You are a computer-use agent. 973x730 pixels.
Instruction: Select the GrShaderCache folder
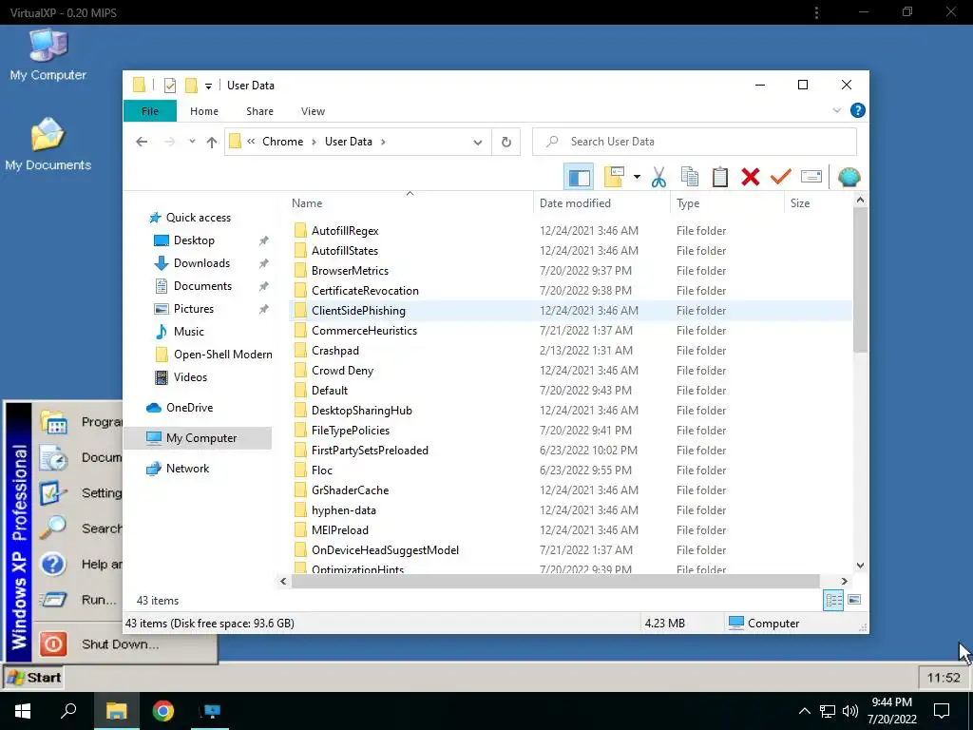click(x=350, y=490)
